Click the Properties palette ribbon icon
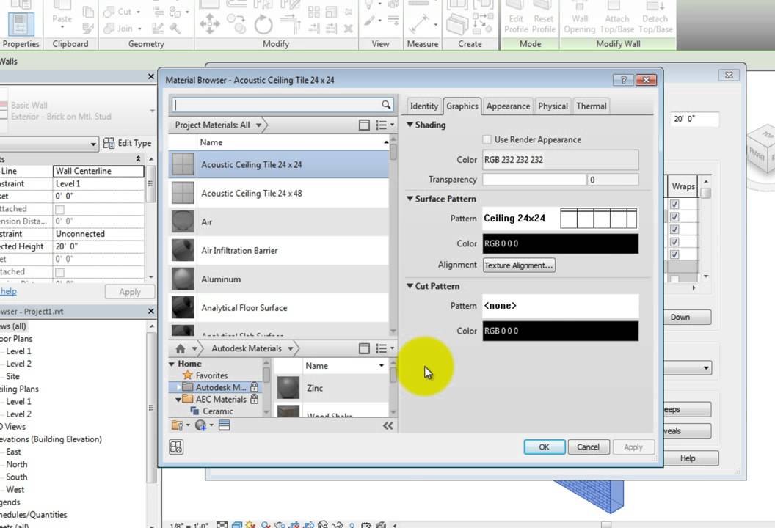This screenshot has width=775, height=528. (21, 23)
